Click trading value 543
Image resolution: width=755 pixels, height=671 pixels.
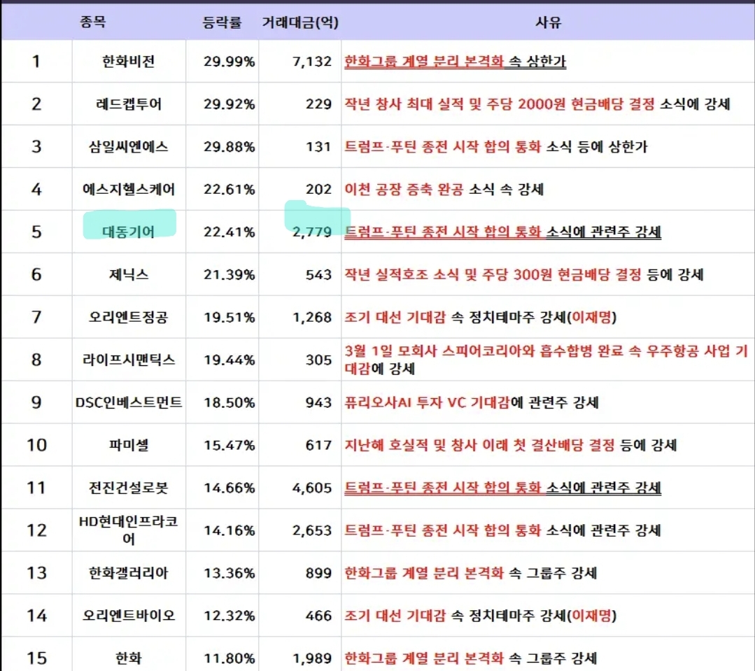(319, 274)
